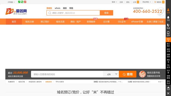Screen dimensions: 171x96
Task: Open 预订竞价 in right sidebar
Action: [168, 45]
